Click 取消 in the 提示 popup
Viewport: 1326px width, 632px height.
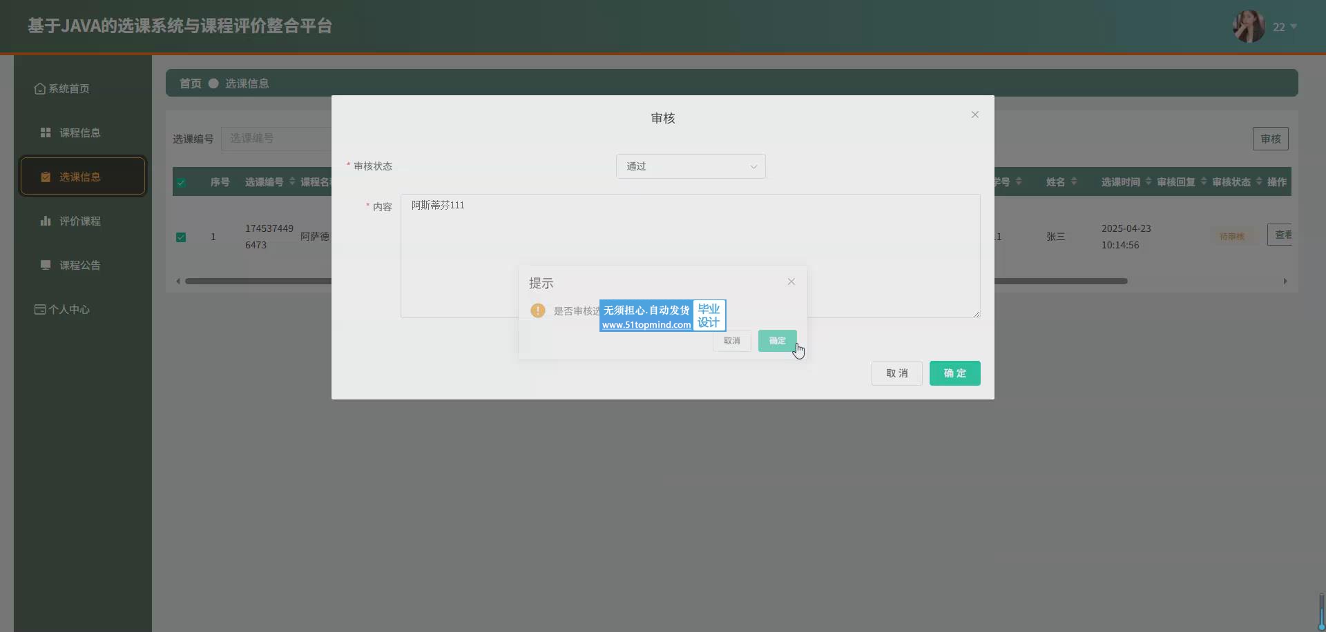coord(731,341)
